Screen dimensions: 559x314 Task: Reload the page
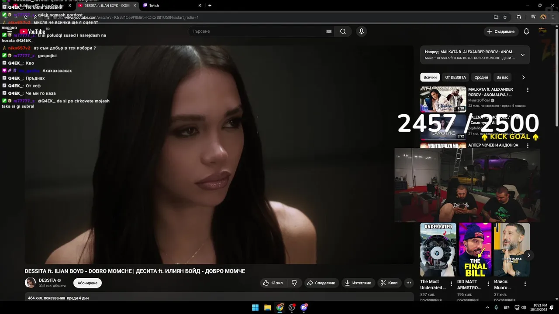pyautogui.click(x=25, y=17)
